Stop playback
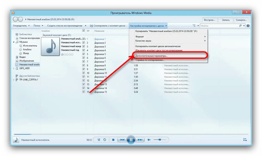Screen dimensions: 262x156 [113, 140]
